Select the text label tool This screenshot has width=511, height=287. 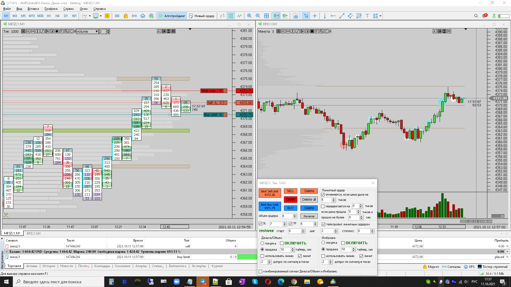pos(367,16)
